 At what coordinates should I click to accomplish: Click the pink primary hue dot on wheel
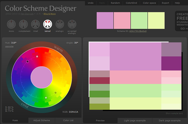[37, 56]
